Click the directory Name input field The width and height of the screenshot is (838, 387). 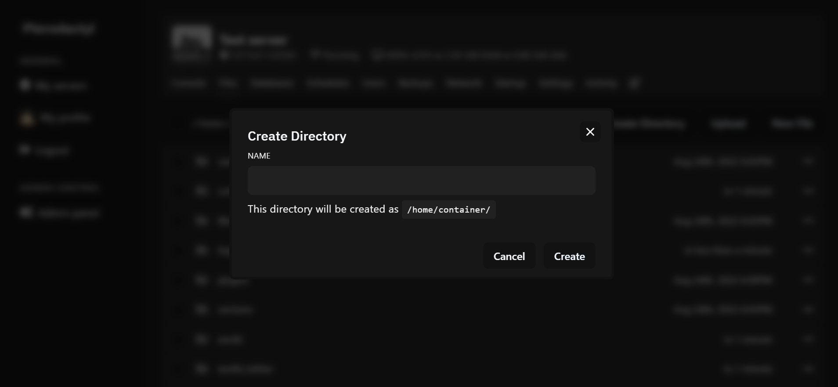pos(421,181)
